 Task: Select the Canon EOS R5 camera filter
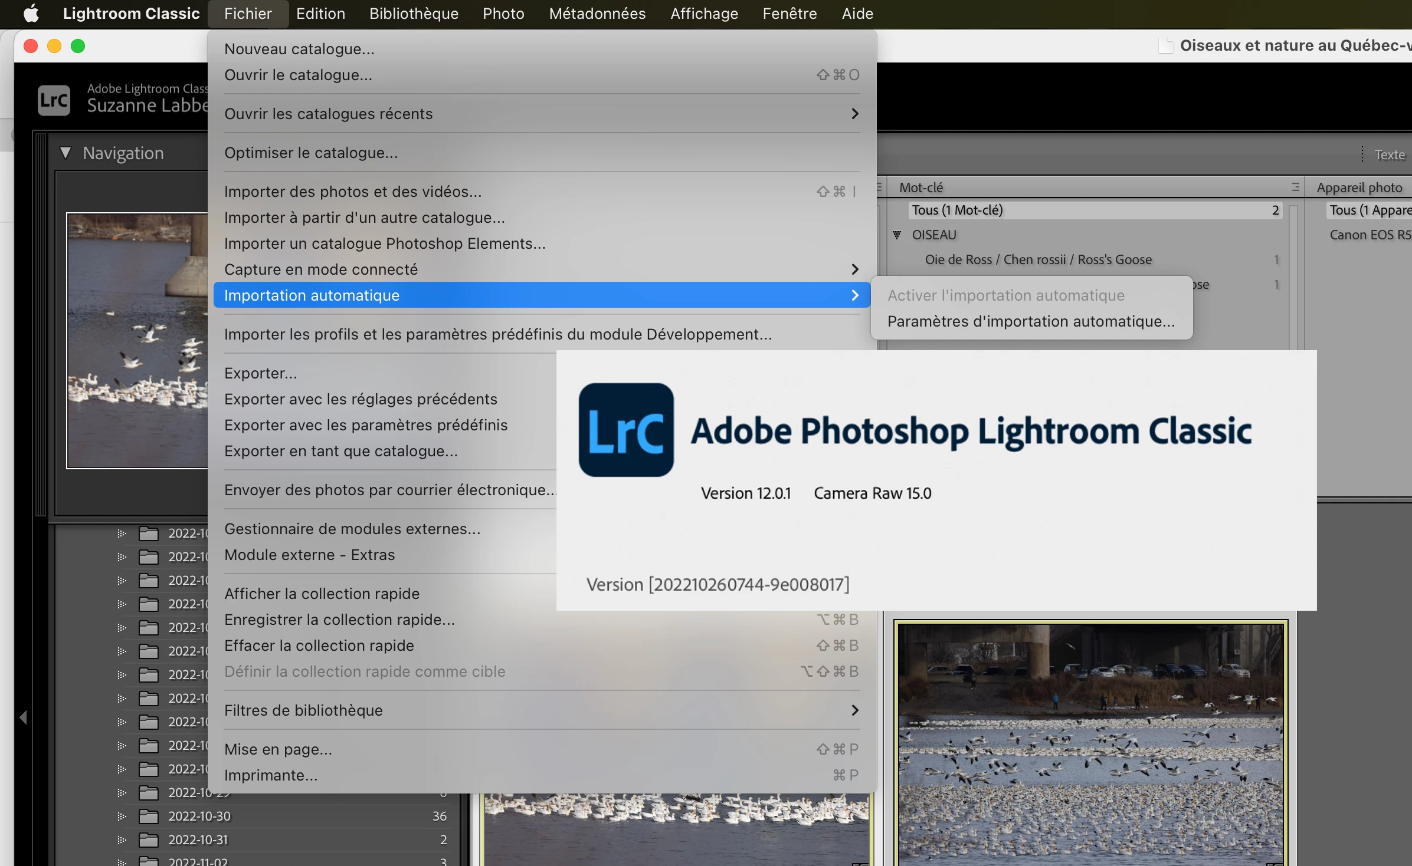coord(1369,235)
